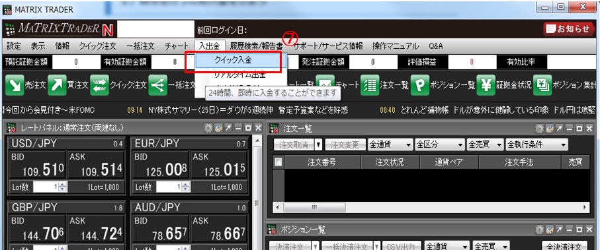Open the 設定 menu
The height and width of the screenshot is (250, 600).
14,46
